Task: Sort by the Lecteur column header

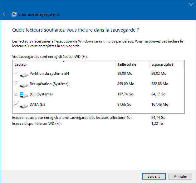Action: coord(64,64)
